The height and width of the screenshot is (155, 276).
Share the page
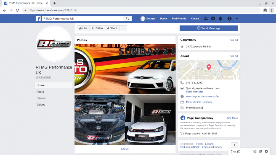pyautogui.click(x=112, y=28)
